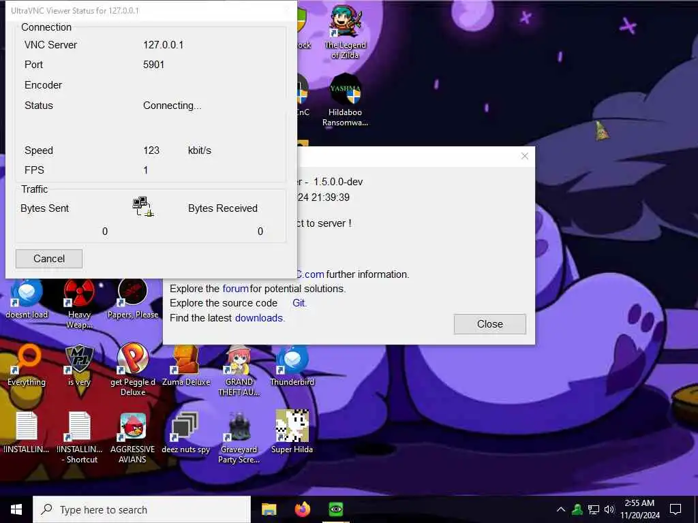Click the Bytes Sent label
The width and height of the screenshot is (698, 523).
pos(44,208)
